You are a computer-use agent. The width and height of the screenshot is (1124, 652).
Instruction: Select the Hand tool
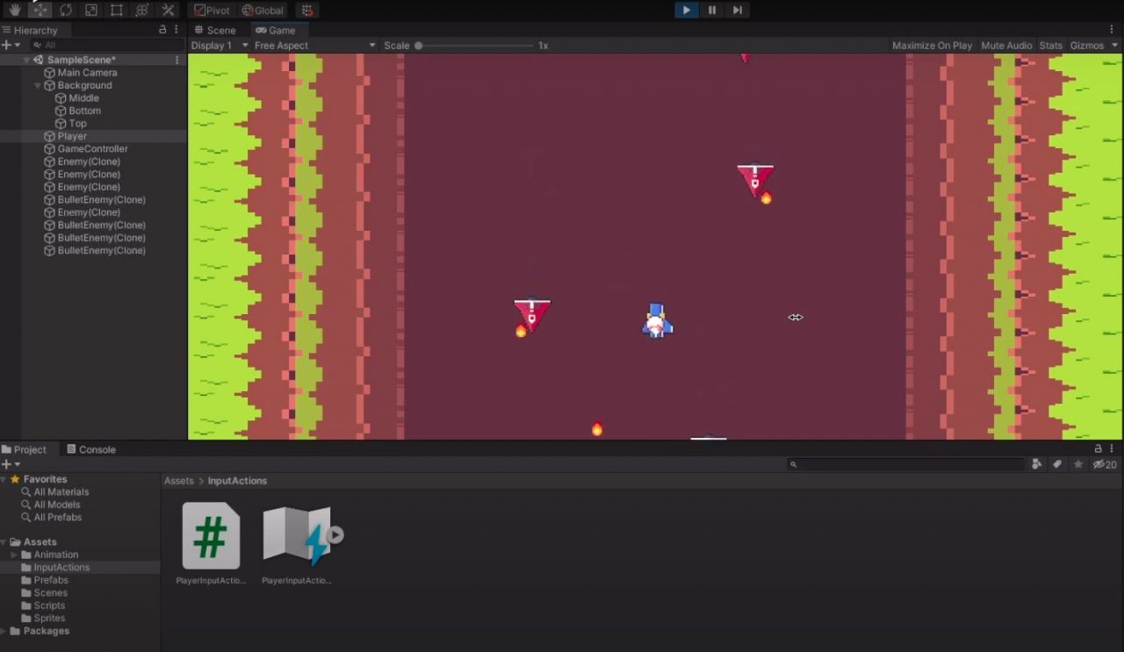(x=13, y=10)
